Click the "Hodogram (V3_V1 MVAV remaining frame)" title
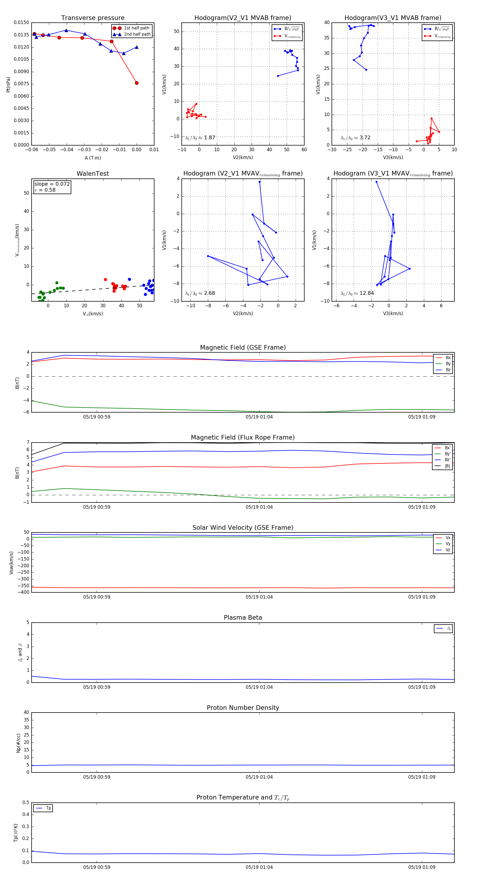Screen dimensions: 486x891 tap(393, 174)
